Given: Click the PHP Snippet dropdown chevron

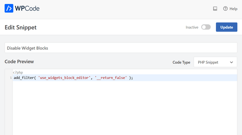Looking at the screenshot, I should (x=231, y=62).
